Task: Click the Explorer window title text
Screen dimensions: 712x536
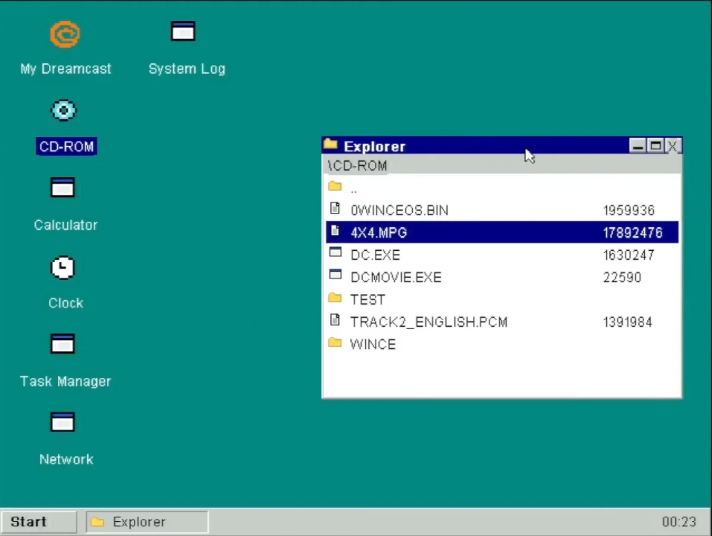Action: 374,147
